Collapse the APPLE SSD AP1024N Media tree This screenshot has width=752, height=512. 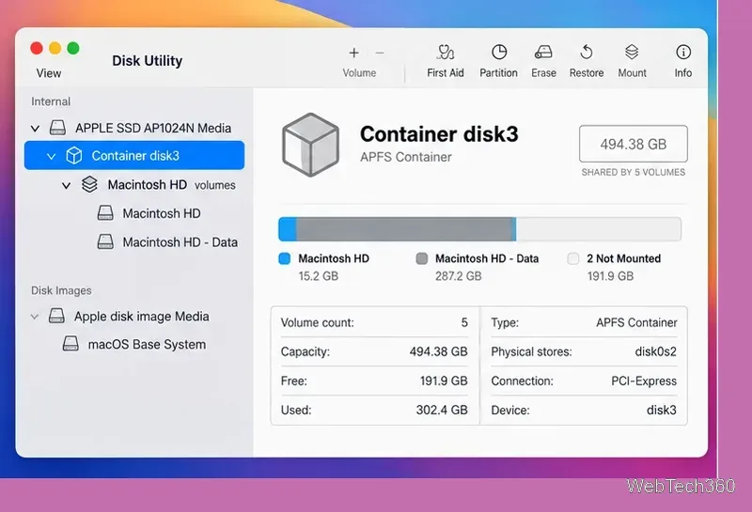pyautogui.click(x=35, y=129)
